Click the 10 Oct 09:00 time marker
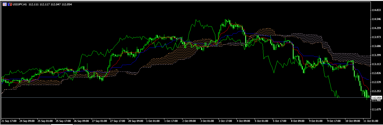383x125 pixels. (x=353, y=121)
